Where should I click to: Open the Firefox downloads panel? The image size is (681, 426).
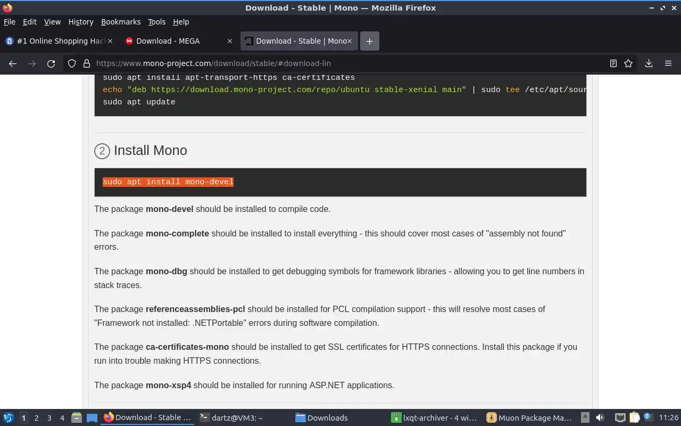point(649,63)
